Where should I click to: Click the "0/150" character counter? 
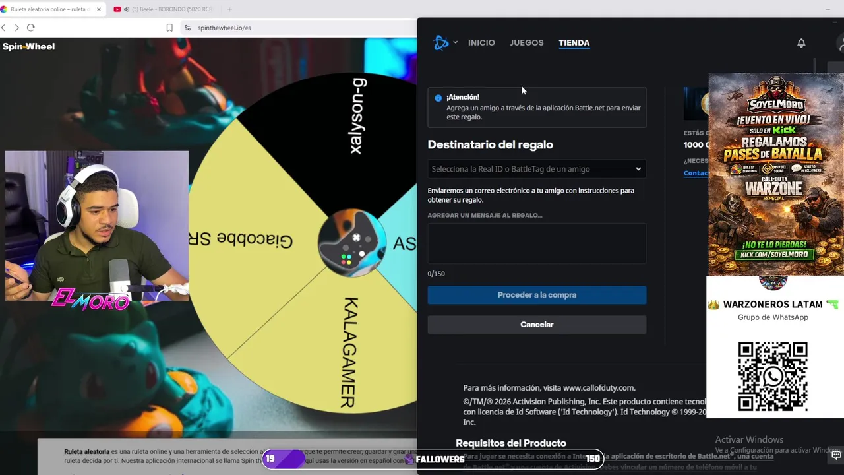pos(436,274)
